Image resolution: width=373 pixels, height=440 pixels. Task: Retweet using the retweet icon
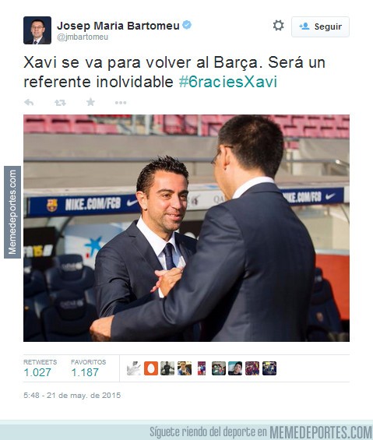pos(60,103)
